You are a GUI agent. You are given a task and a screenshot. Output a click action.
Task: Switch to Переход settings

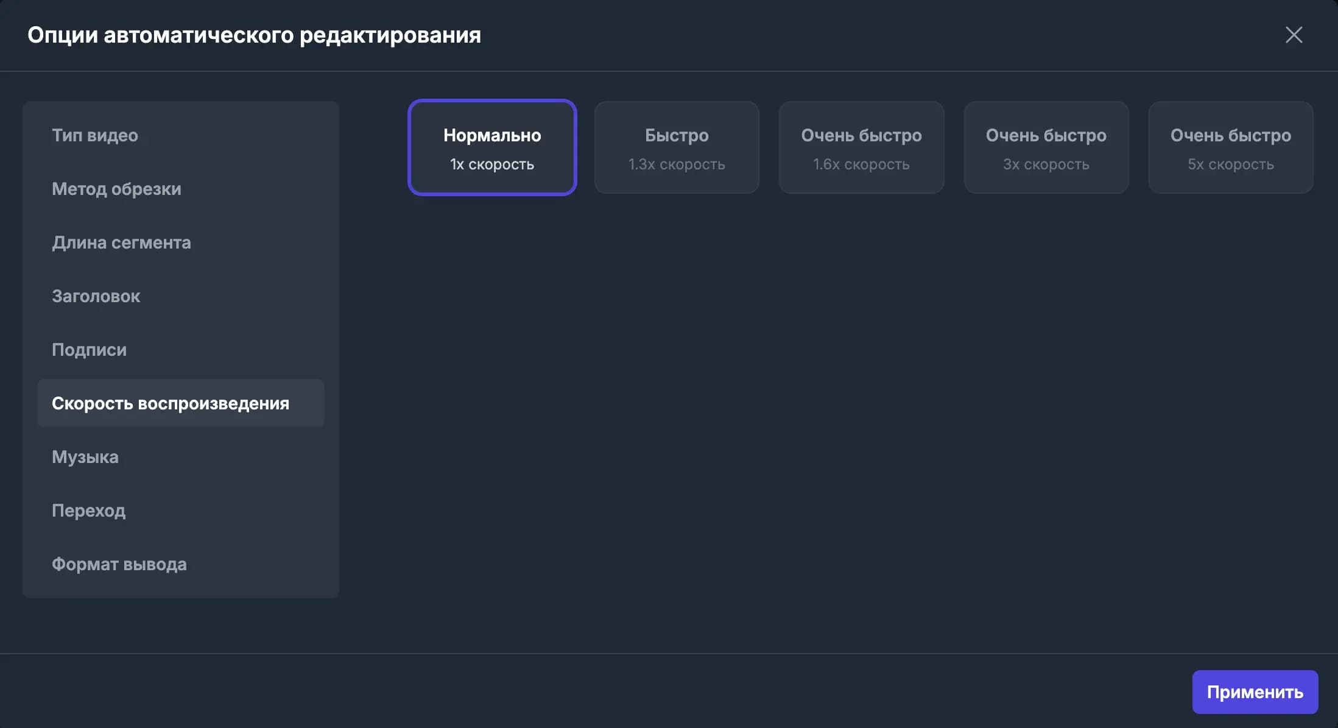click(x=89, y=511)
